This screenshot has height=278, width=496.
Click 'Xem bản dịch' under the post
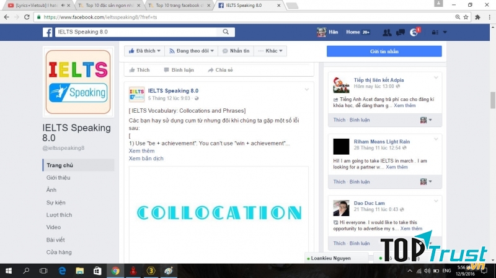pyautogui.click(x=146, y=159)
